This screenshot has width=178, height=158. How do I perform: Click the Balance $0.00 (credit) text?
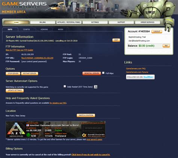pos(141,46)
